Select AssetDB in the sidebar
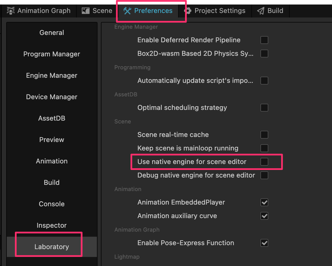This screenshot has height=266, width=332. 52,118
